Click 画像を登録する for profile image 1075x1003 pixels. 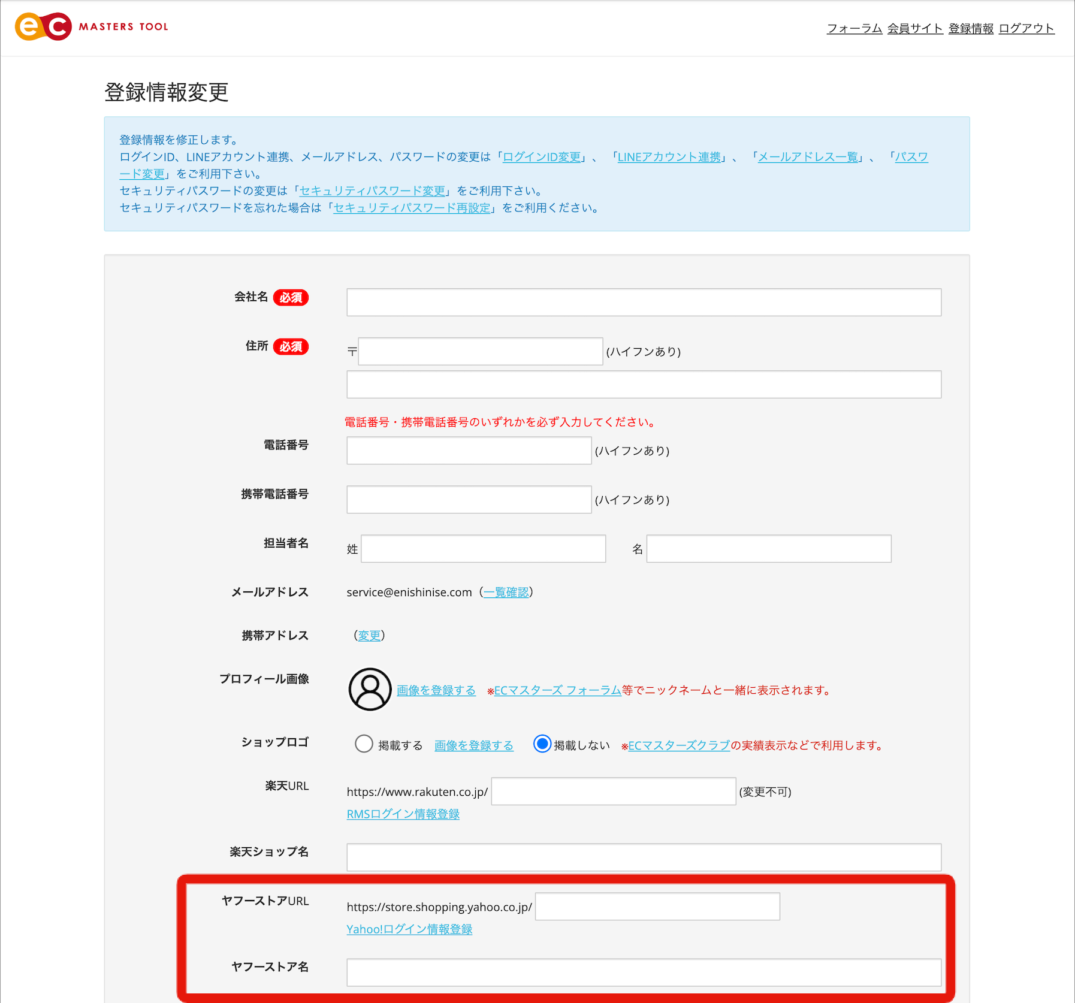(x=436, y=690)
